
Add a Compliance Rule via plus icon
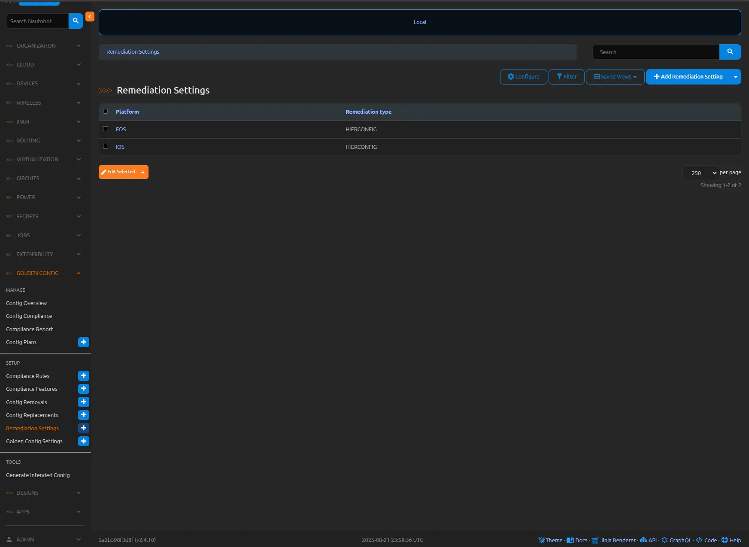pyautogui.click(x=84, y=376)
